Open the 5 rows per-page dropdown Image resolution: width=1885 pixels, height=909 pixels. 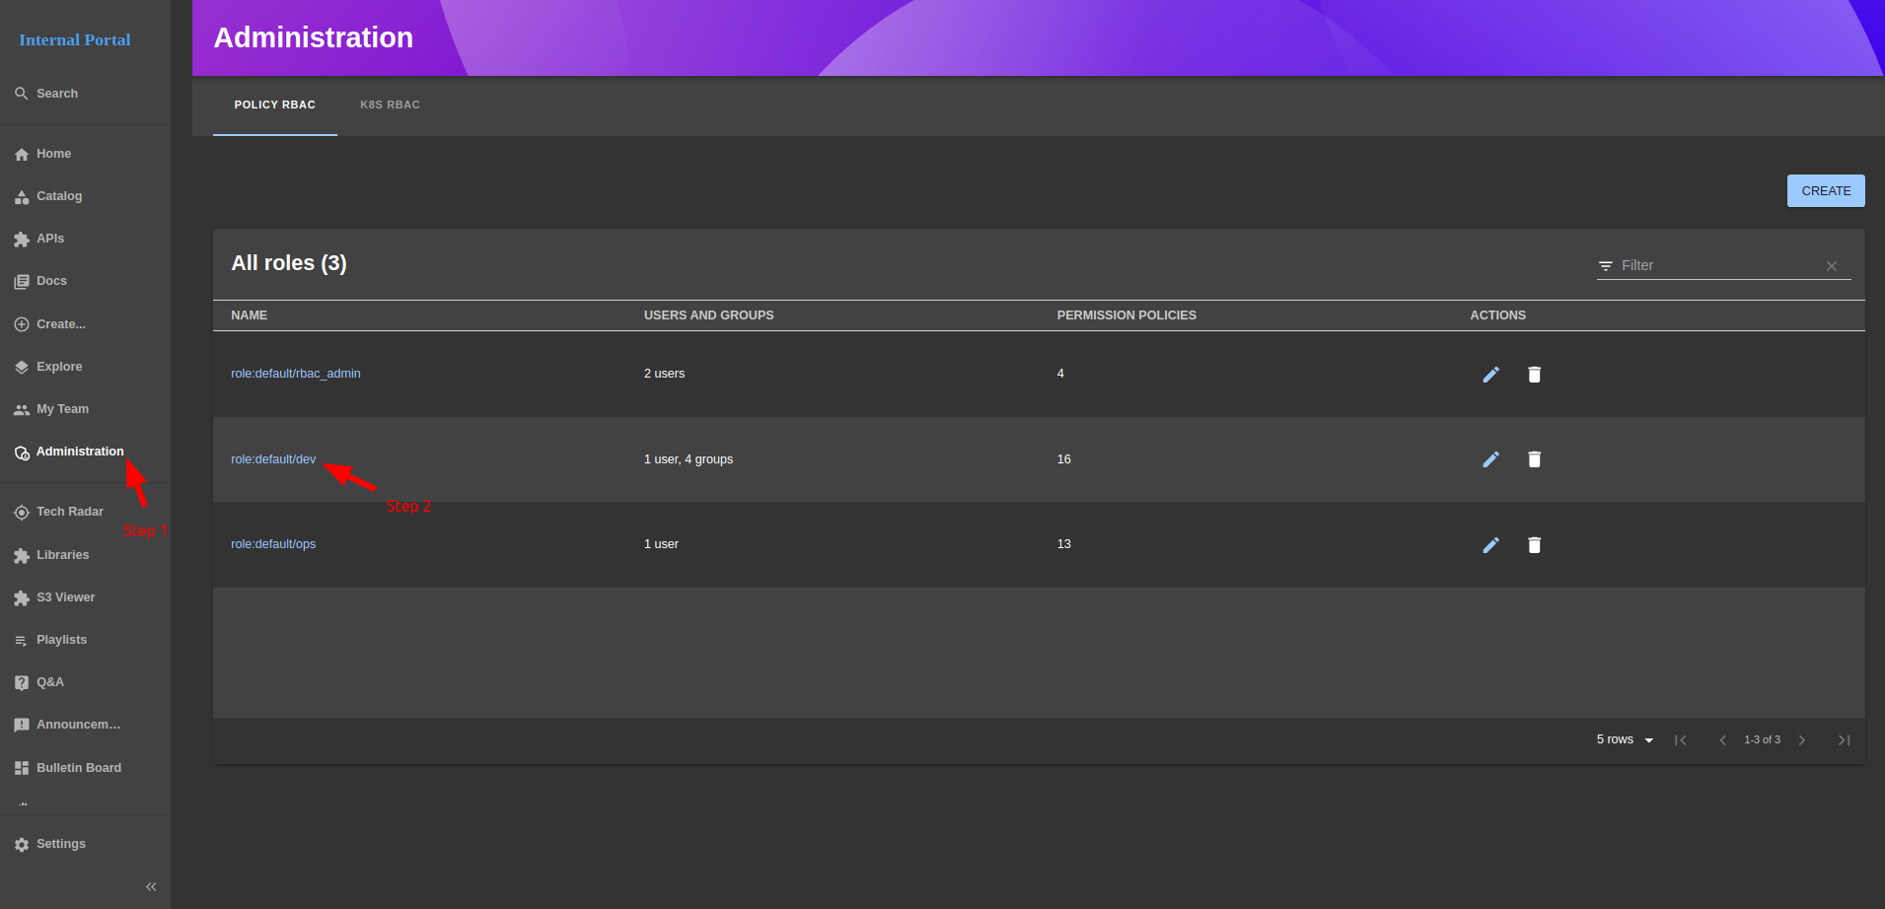(x=1624, y=739)
